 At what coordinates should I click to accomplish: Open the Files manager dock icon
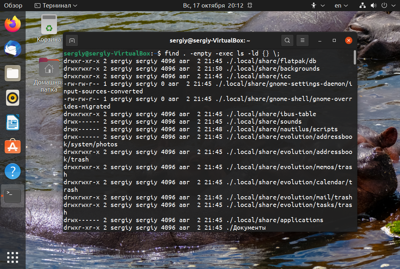click(x=13, y=73)
